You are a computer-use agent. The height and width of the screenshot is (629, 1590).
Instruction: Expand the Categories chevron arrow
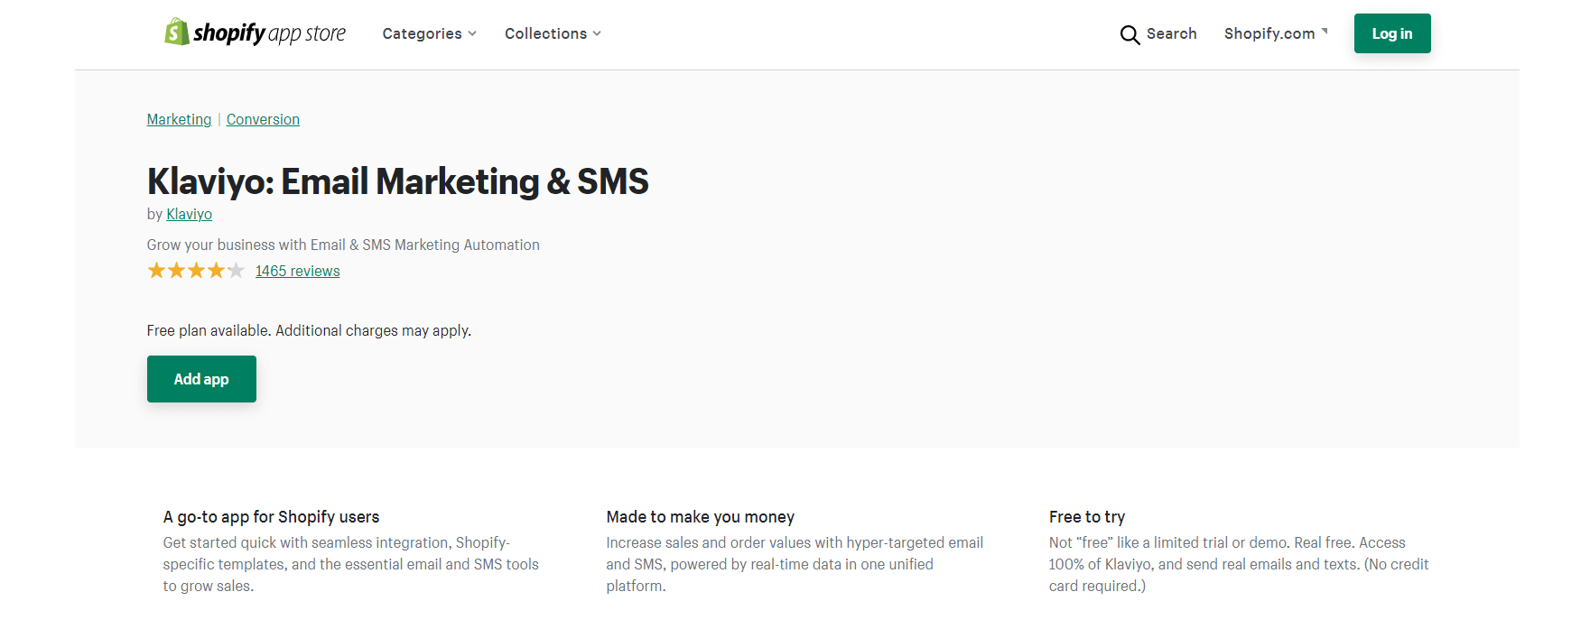tap(472, 34)
